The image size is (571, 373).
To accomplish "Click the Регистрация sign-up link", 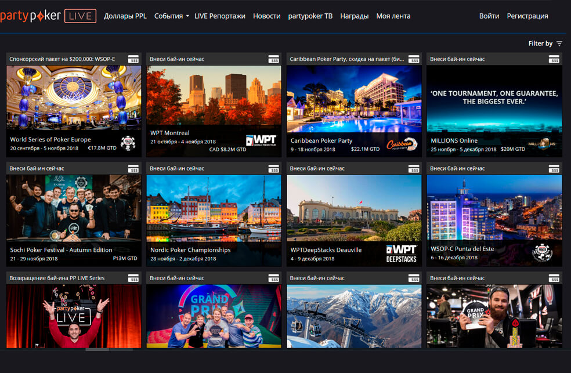I will 527,16.
